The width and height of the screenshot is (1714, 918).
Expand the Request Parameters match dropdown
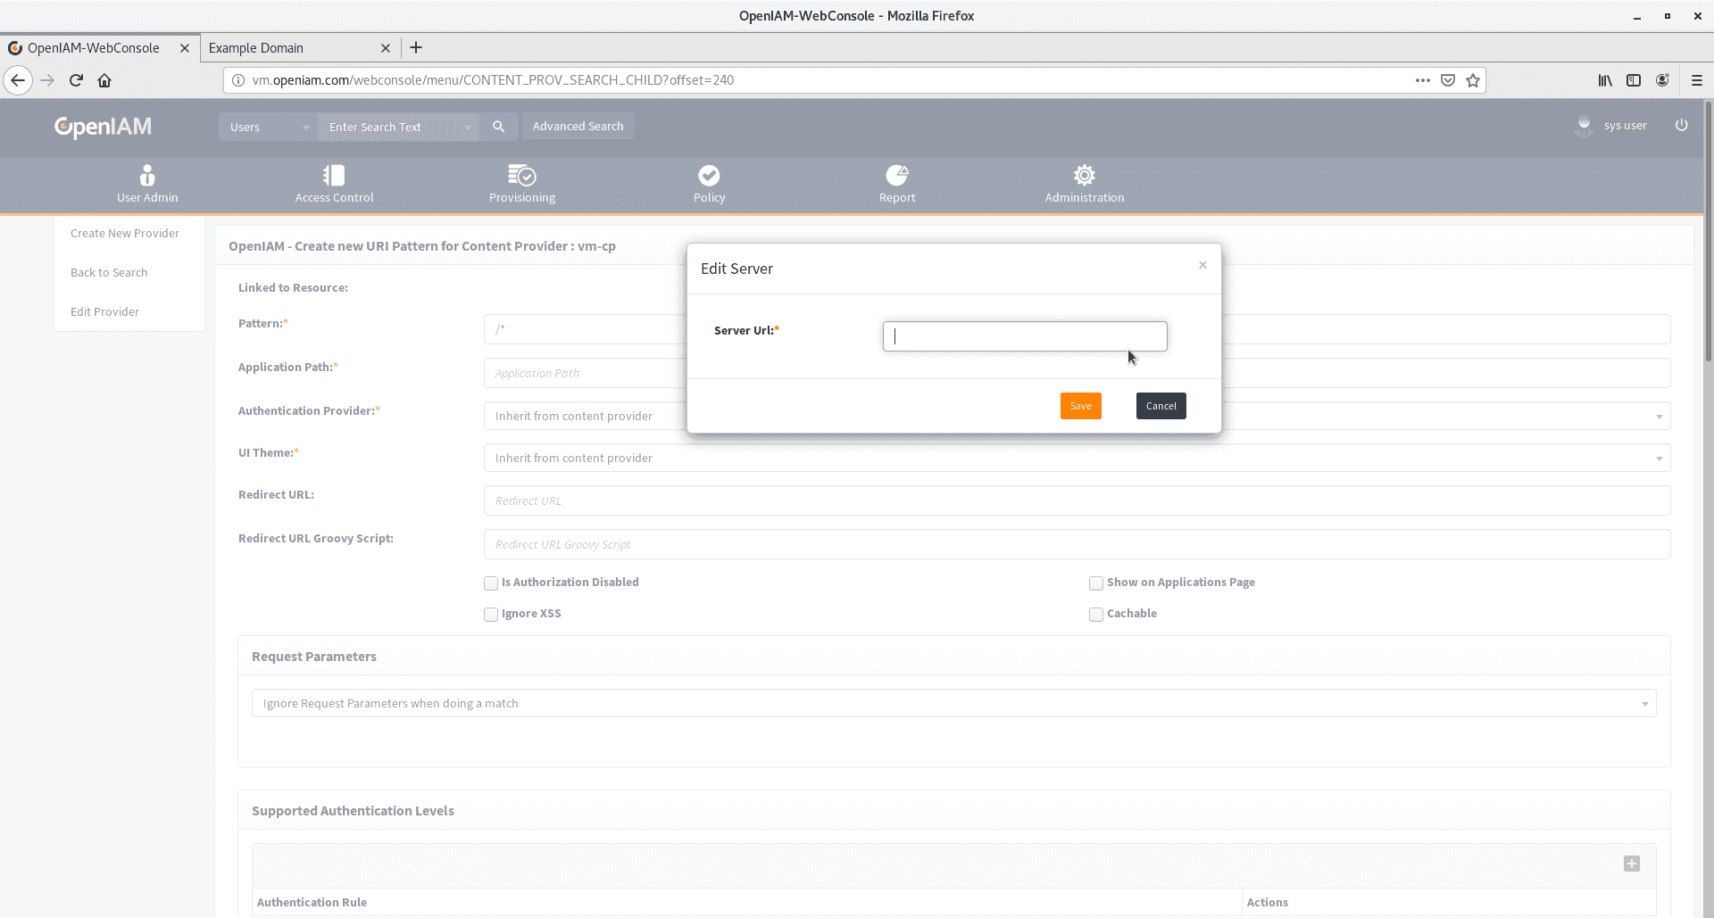(953, 704)
